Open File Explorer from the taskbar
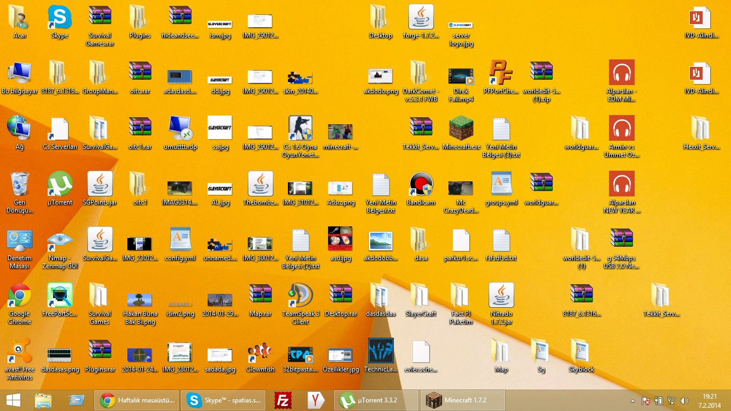Viewport: 731px width, 411px height. [x=43, y=400]
